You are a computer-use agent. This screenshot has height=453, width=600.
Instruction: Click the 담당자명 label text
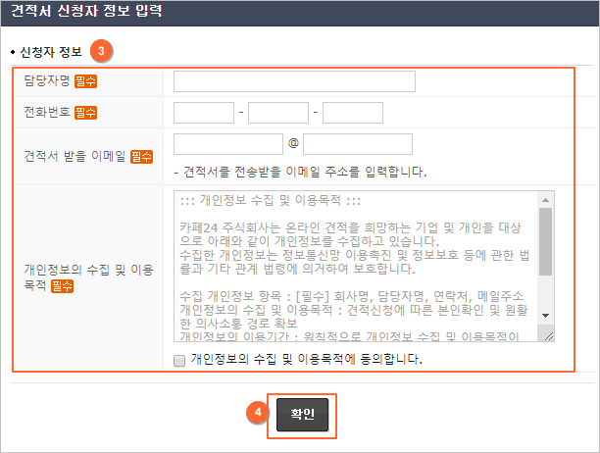47,80
